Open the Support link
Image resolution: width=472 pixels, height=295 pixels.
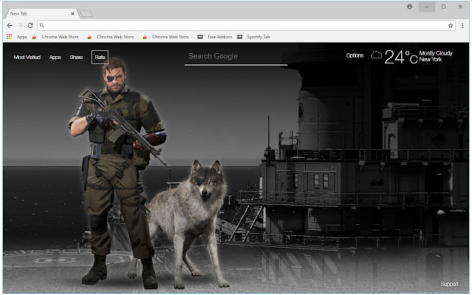[449, 284]
